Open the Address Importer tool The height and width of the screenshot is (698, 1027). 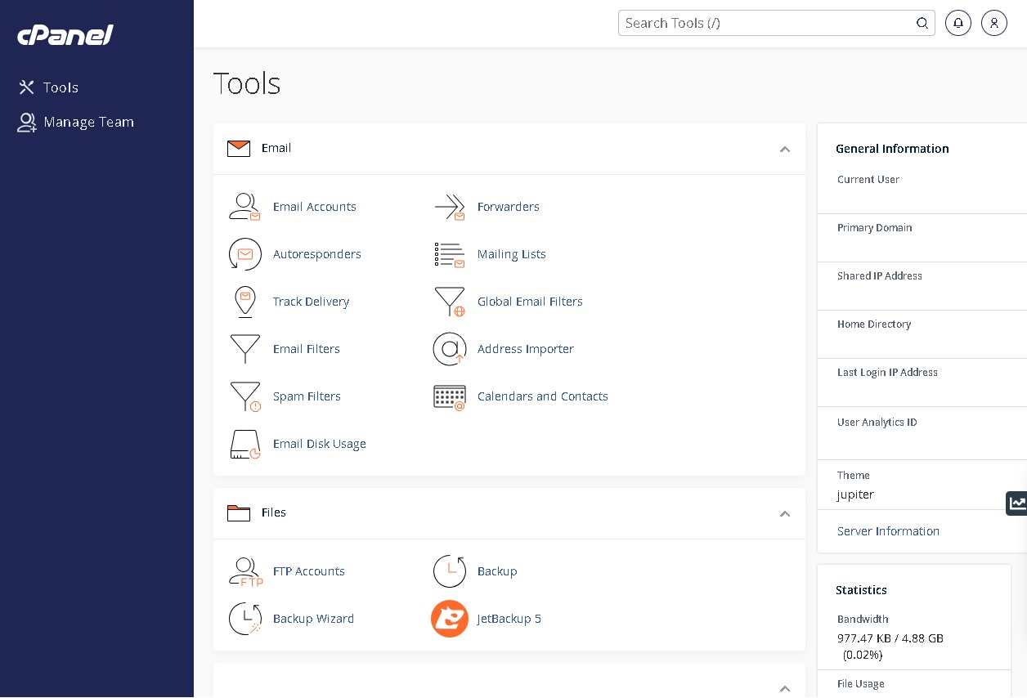point(525,349)
